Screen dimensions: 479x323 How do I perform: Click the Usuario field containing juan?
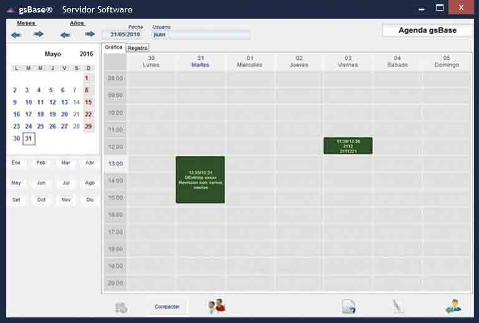[x=201, y=34]
